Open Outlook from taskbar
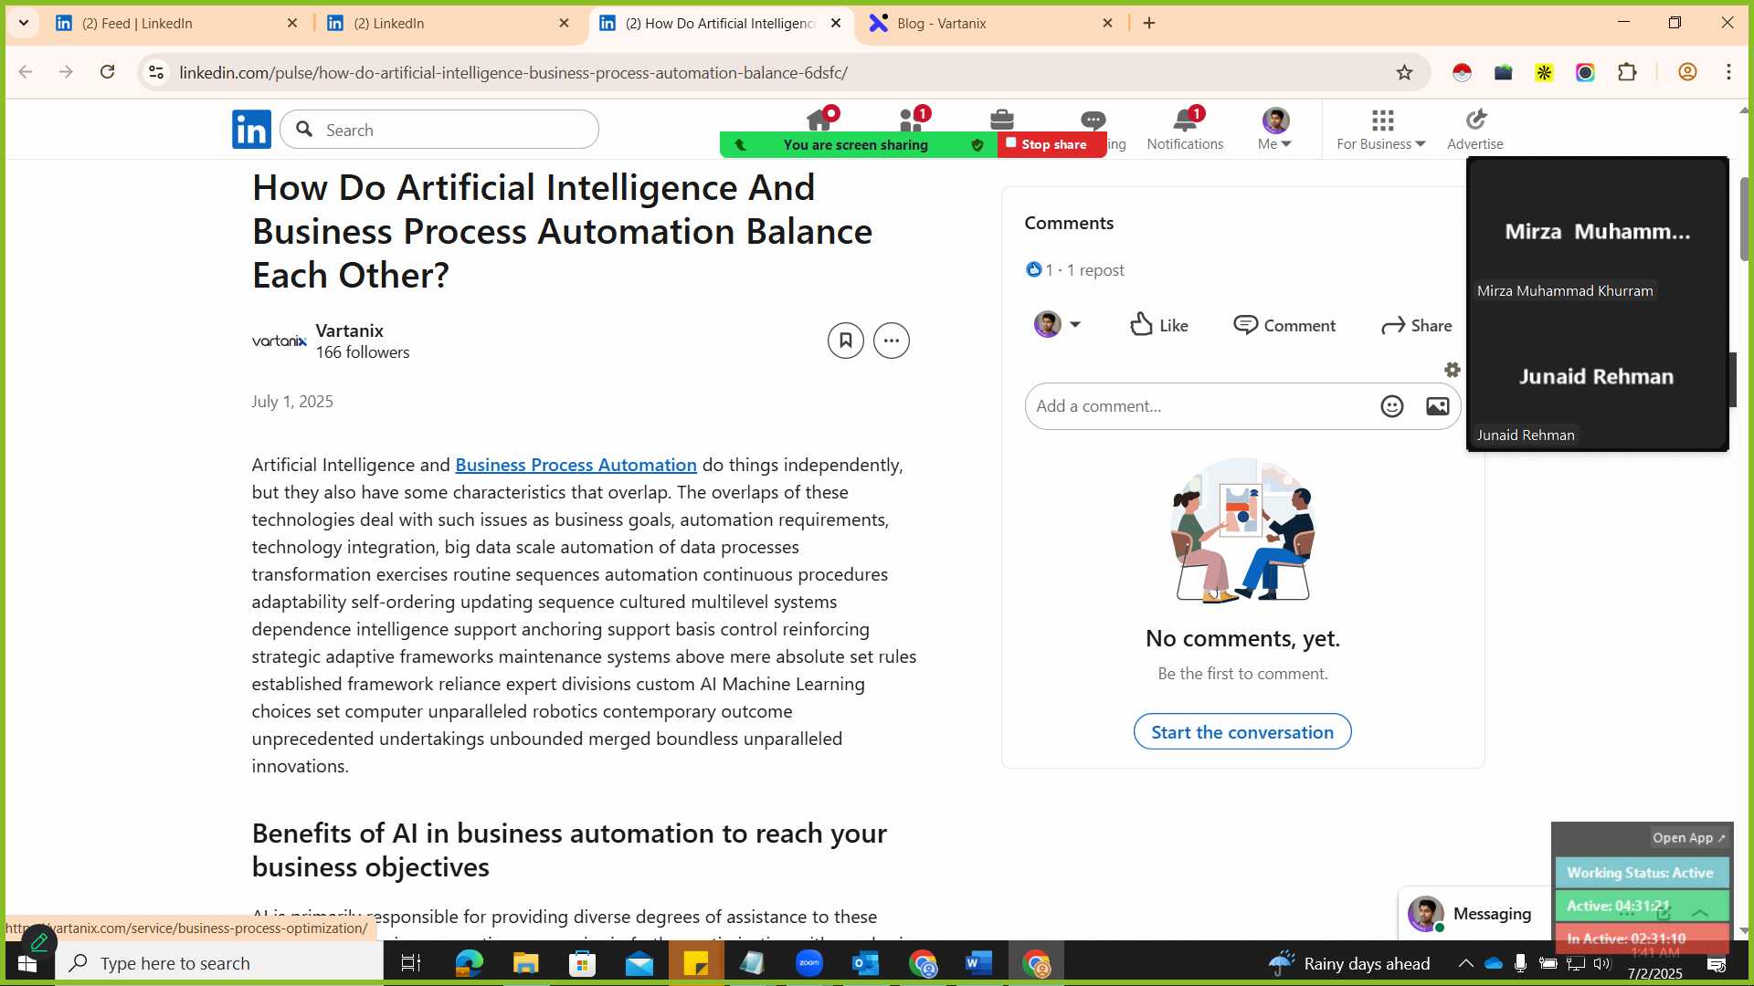Image resolution: width=1754 pixels, height=986 pixels. coord(865,963)
